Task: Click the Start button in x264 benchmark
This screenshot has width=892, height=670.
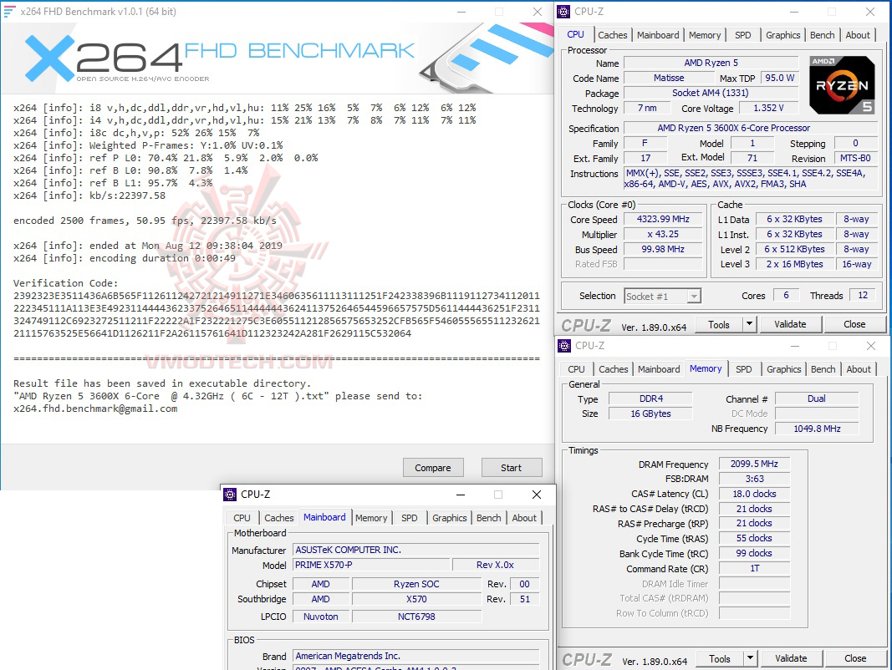Action: pos(512,467)
